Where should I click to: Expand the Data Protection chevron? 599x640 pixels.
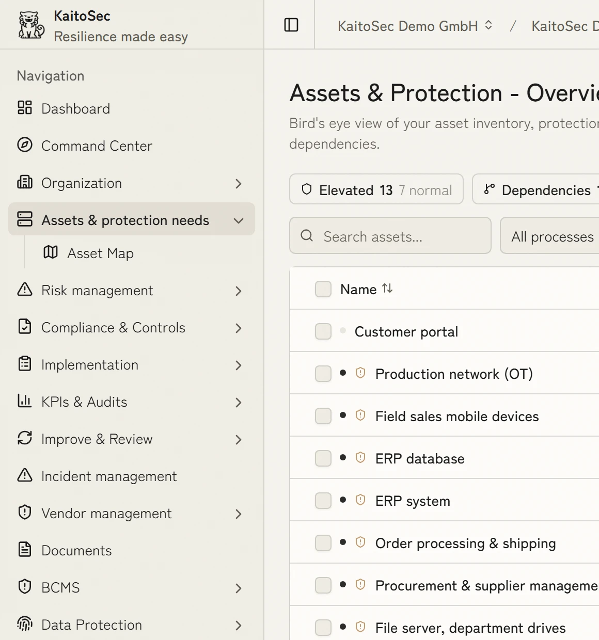[238, 626]
